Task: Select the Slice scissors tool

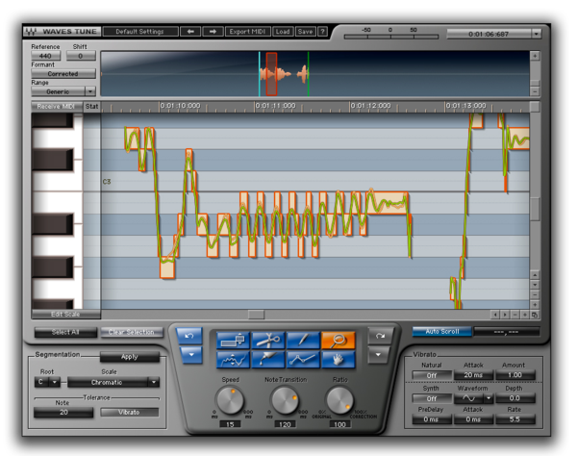Action: (x=268, y=341)
